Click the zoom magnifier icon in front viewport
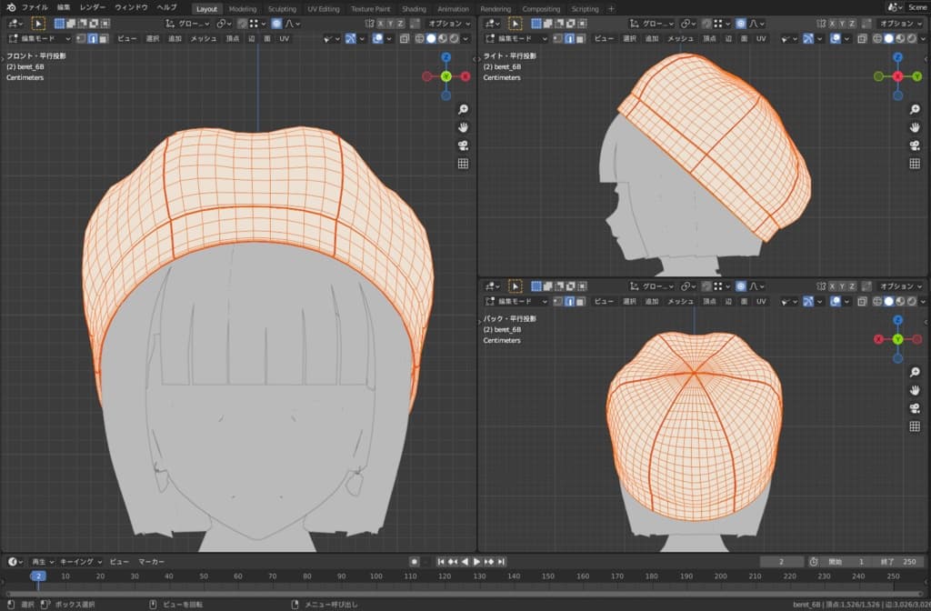Image resolution: width=931 pixels, height=611 pixels. coord(463,109)
